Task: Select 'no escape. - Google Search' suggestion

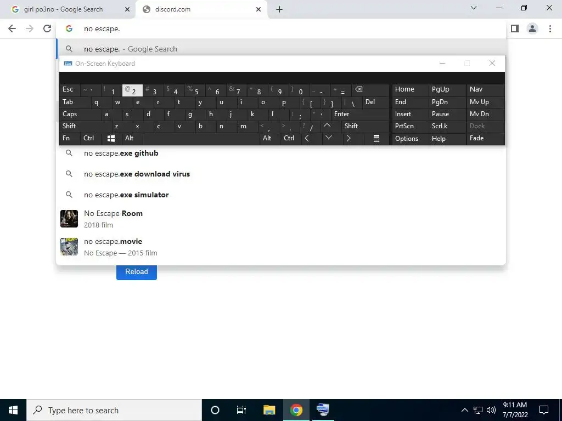Action: pyautogui.click(x=281, y=49)
